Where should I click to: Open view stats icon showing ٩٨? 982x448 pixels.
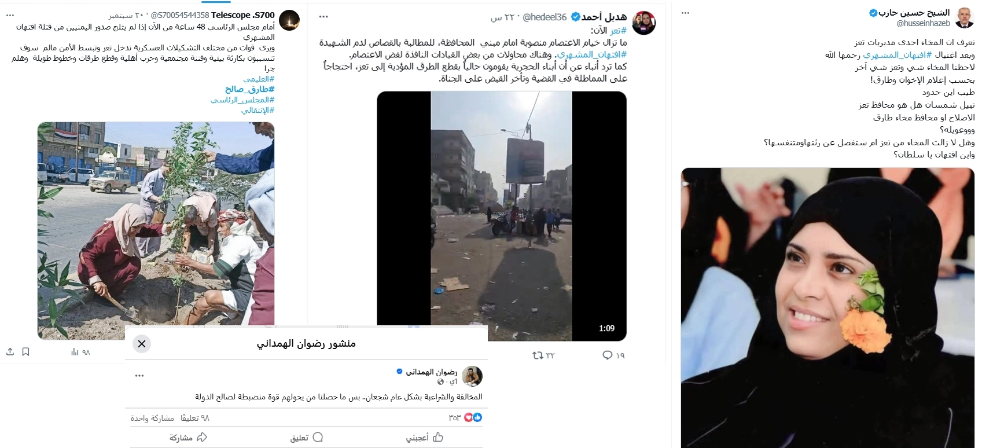tap(75, 352)
